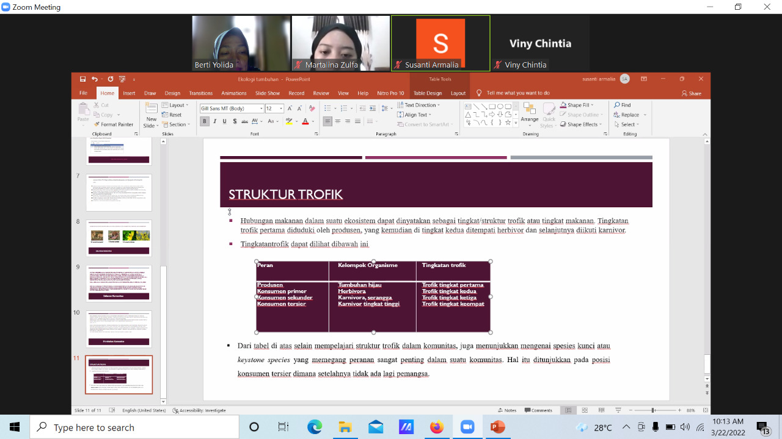Open the Transitions ribbon tab
Screen dimensions: 782x439
tap(200, 93)
